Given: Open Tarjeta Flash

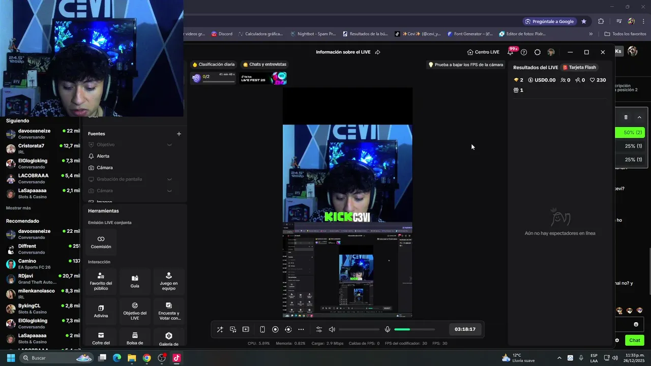Looking at the screenshot, I should [579, 67].
